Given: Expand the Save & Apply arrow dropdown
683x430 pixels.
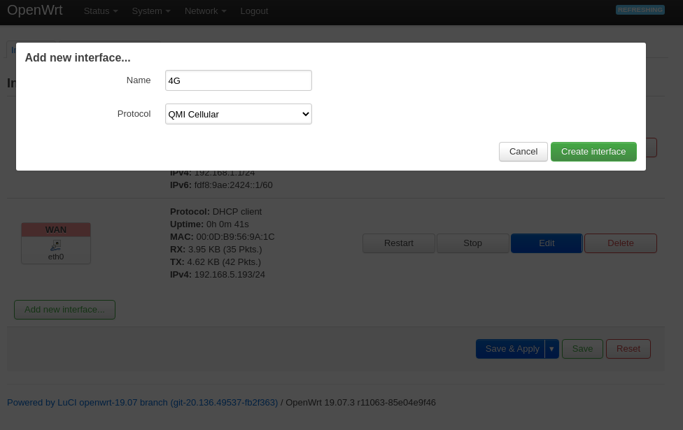Looking at the screenshot, I should pos(551,348).
